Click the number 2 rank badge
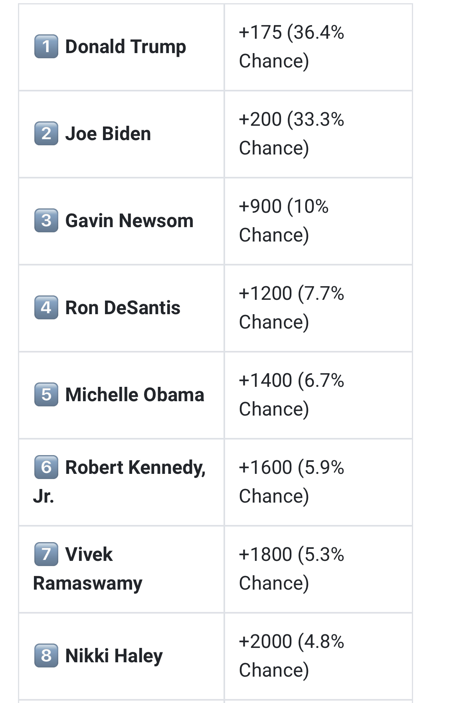This screenshot has height=703, width=449. point(46,133)
